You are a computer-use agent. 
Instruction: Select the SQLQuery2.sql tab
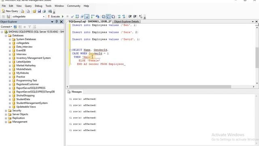click(x=90, y=21)
